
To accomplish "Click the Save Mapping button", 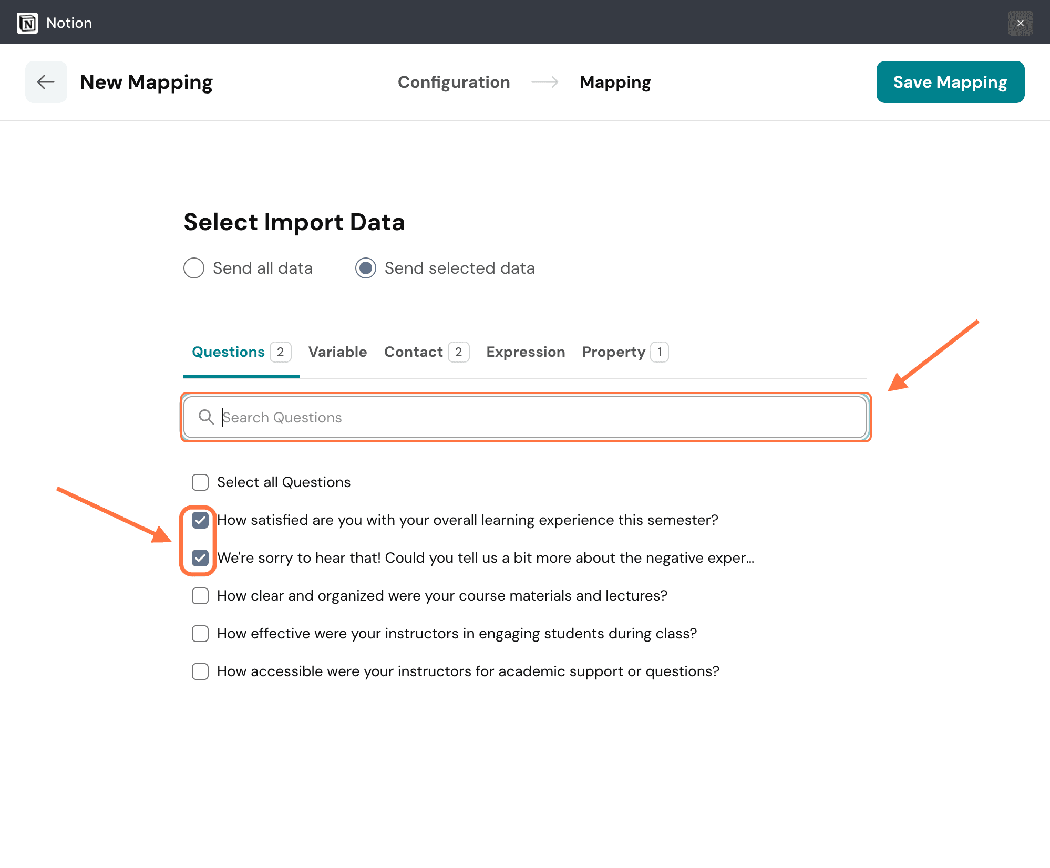I will (x=950, y=82).
